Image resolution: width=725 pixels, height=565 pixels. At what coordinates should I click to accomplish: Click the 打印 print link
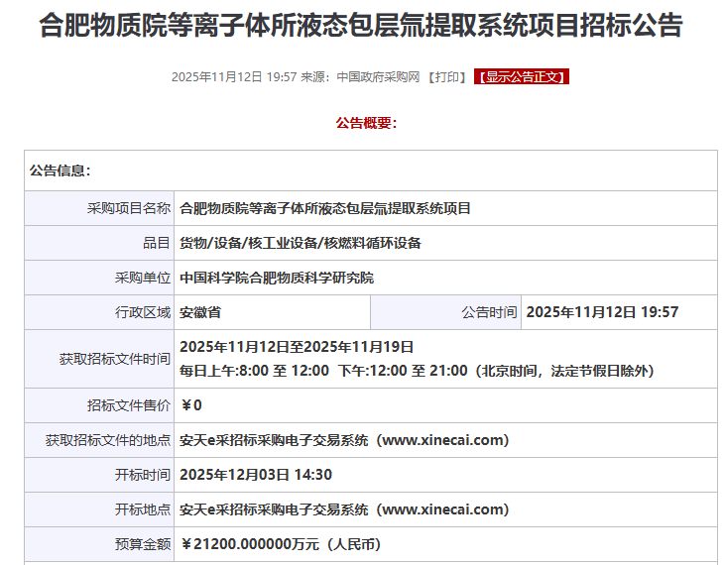(446, 76)
